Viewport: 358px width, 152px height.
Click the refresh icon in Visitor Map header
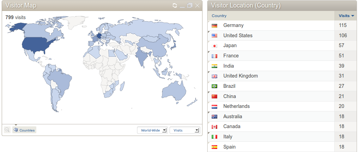click(x=175, y=5)
